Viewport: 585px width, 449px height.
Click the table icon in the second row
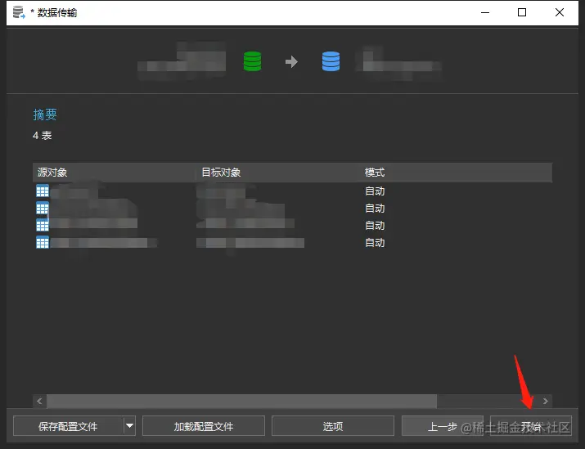pyautogui.click(x=43, y=208)
